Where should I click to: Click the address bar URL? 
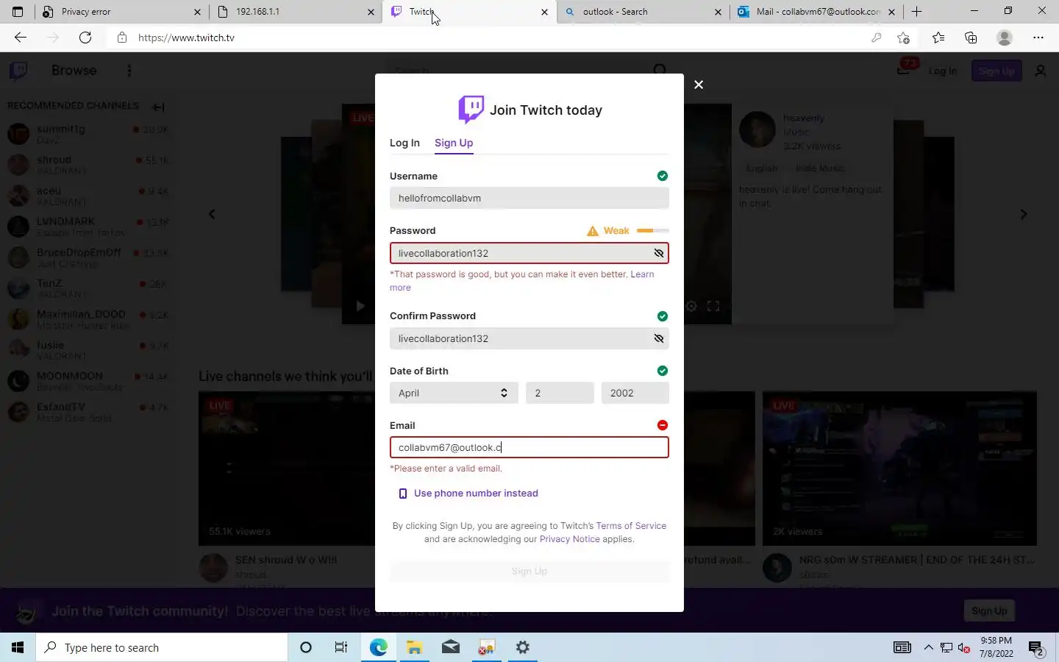[186, 38]
